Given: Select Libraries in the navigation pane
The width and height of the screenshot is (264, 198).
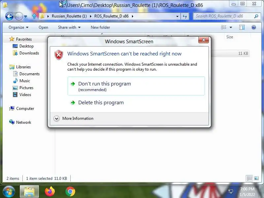Looking at the screenshot, I should click(23, 67).
